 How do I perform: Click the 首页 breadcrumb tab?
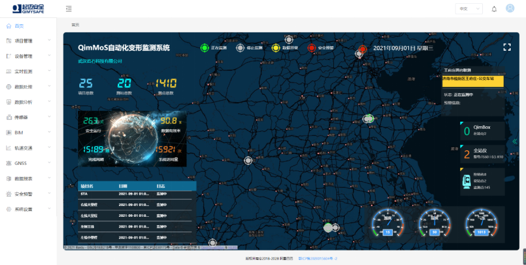[75, 25]
